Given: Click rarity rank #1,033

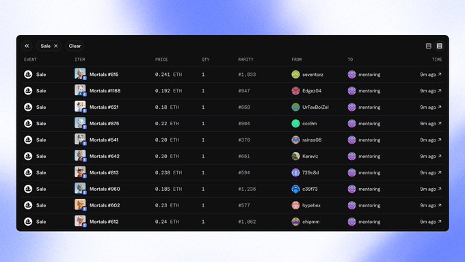Looking at the screenshot, I should (247, 75).
